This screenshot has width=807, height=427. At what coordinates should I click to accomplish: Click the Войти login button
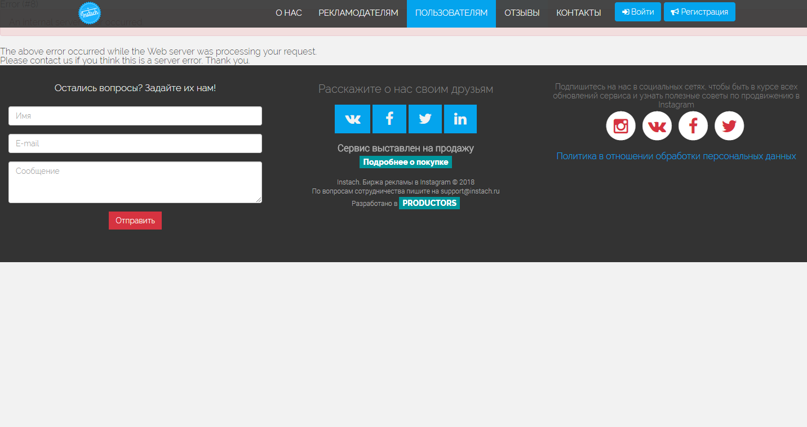(638, 12)
